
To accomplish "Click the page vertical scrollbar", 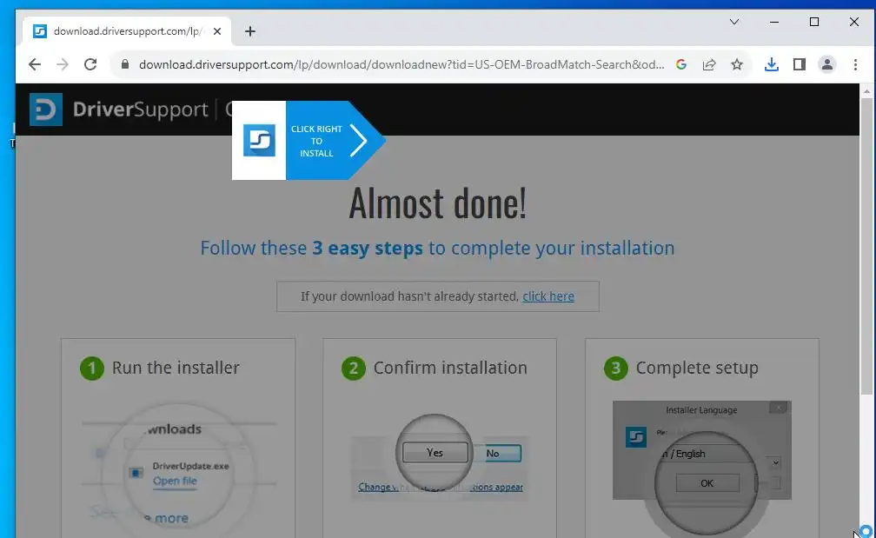I will tap(866, 245).
